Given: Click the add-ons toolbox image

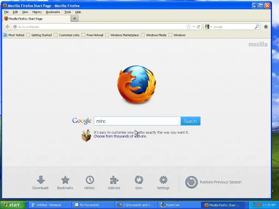Looking at the screenshot, I should point(86,136).
